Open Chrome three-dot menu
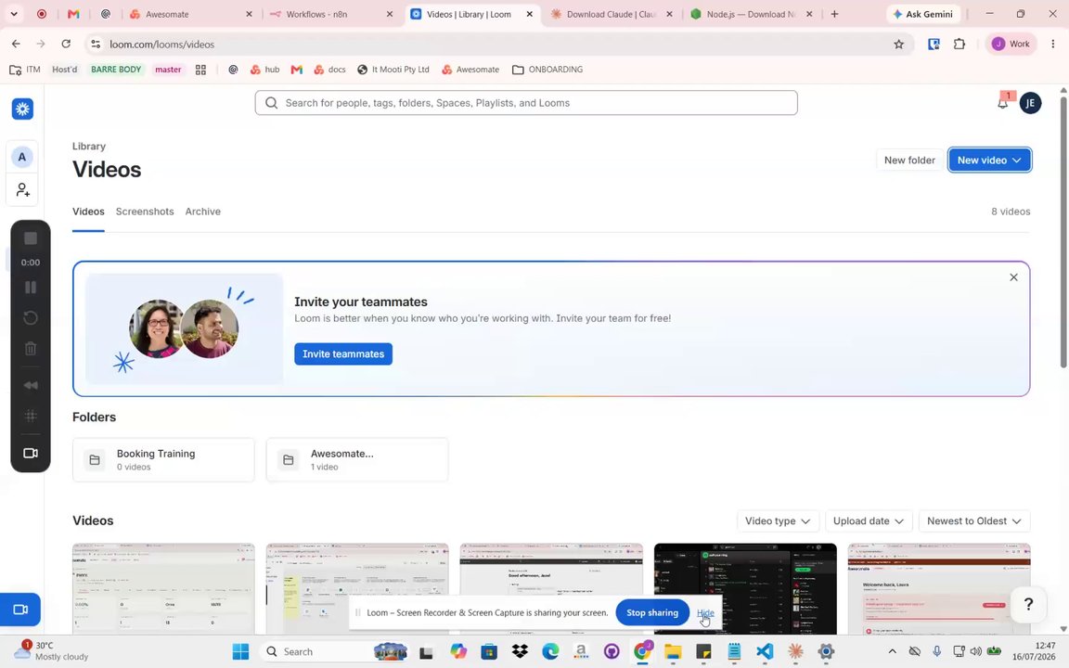The width and height of the screenshot is (1069, 668). tap(1052, 44)
